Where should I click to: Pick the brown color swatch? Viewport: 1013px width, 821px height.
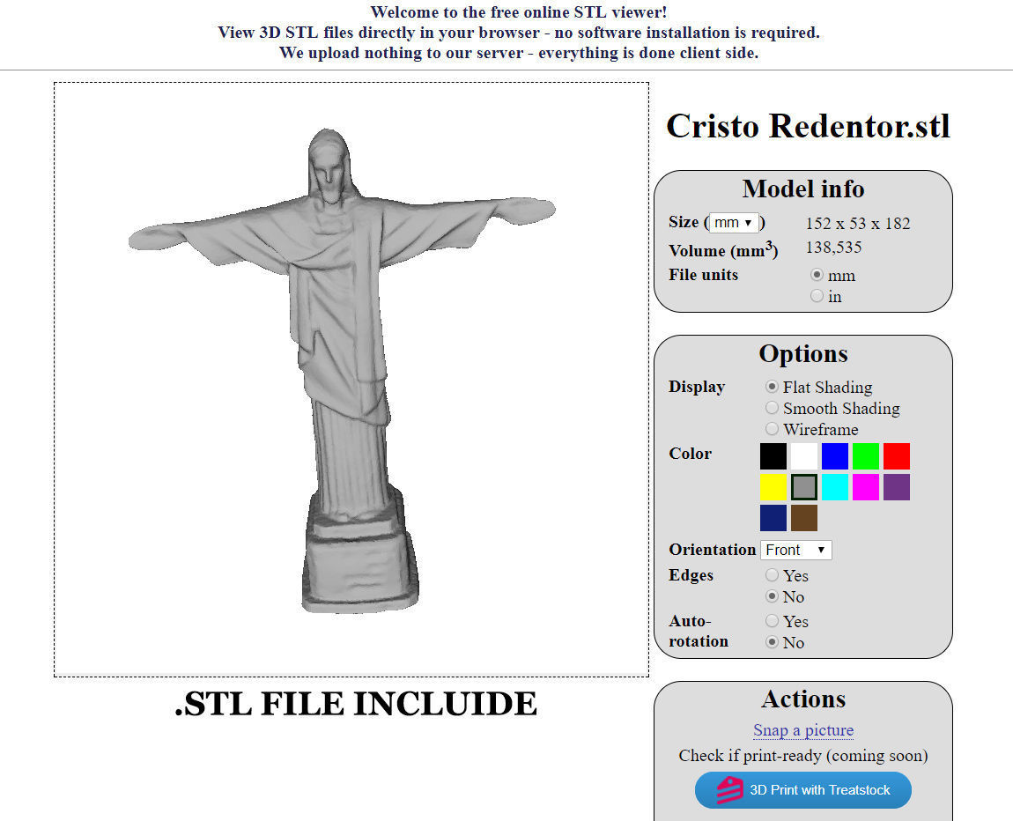click(x=804, y=518)
